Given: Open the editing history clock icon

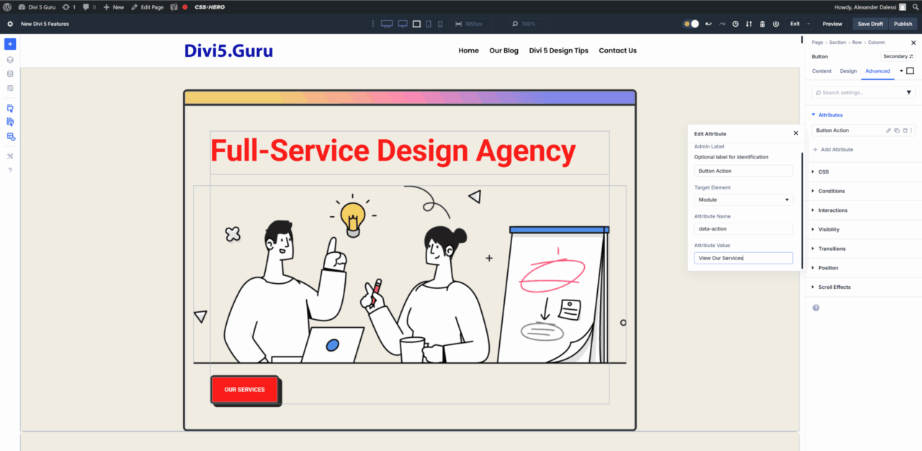Looking at the screenshot, I should [735, 24].
